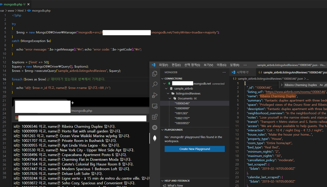The height and width of the screenshot is (187, 327).
Task: Click JSON braces icon on sample_airbnb tab
Action: coord(260,72)
